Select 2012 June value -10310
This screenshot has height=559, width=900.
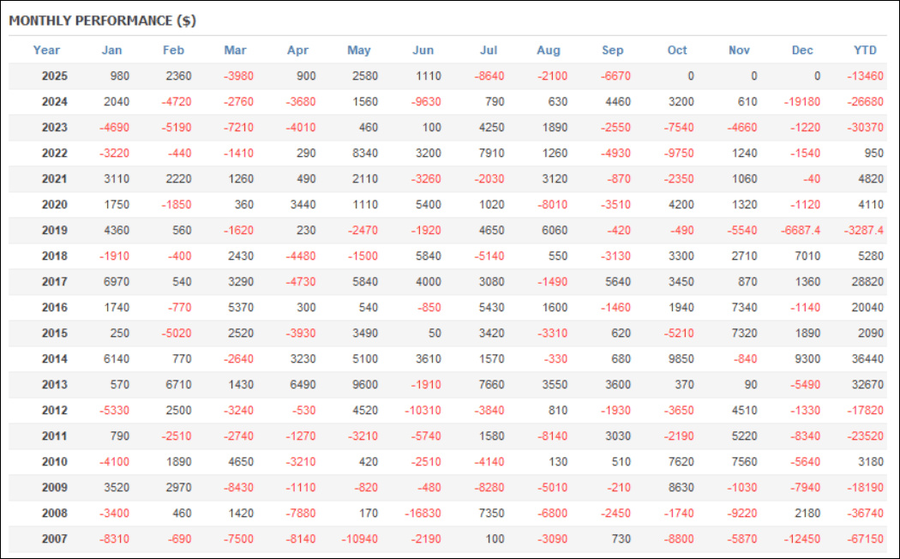(x=423, y=411)
